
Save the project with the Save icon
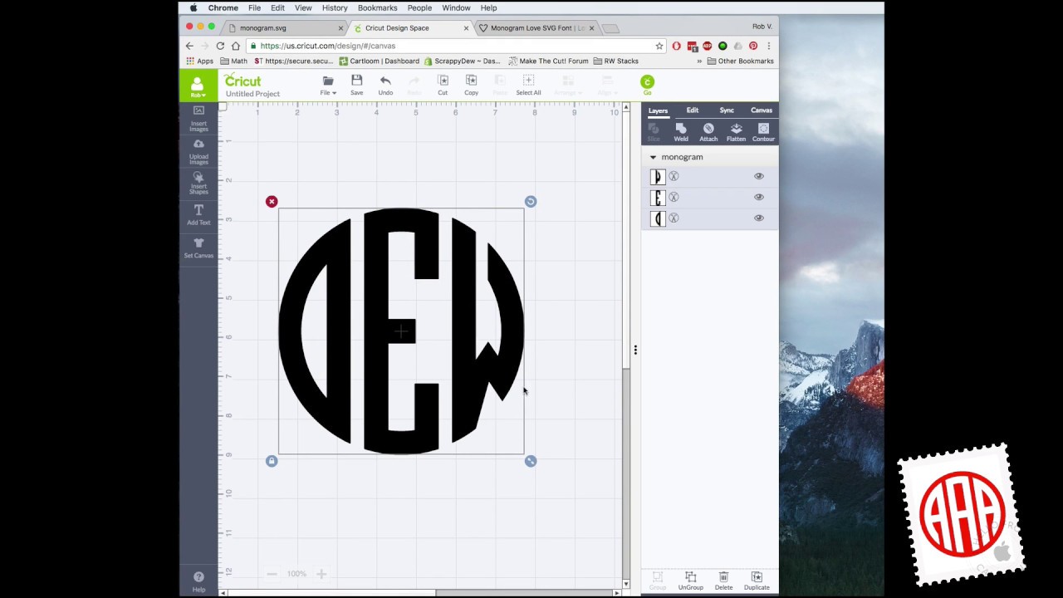click(x=356, y=85)
